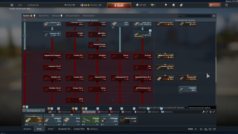Expand the Автоматический выбор dropdown
The image size is (238, 134).
click(202, 108)
